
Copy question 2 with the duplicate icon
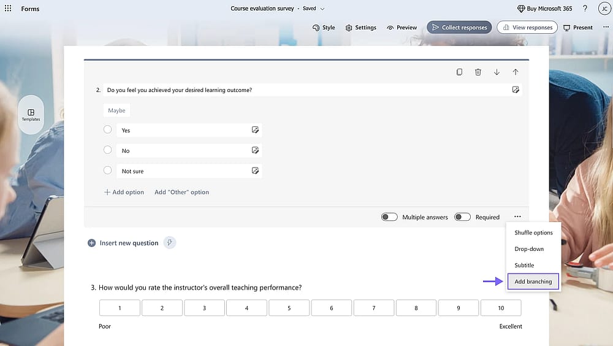coord(459,72)
